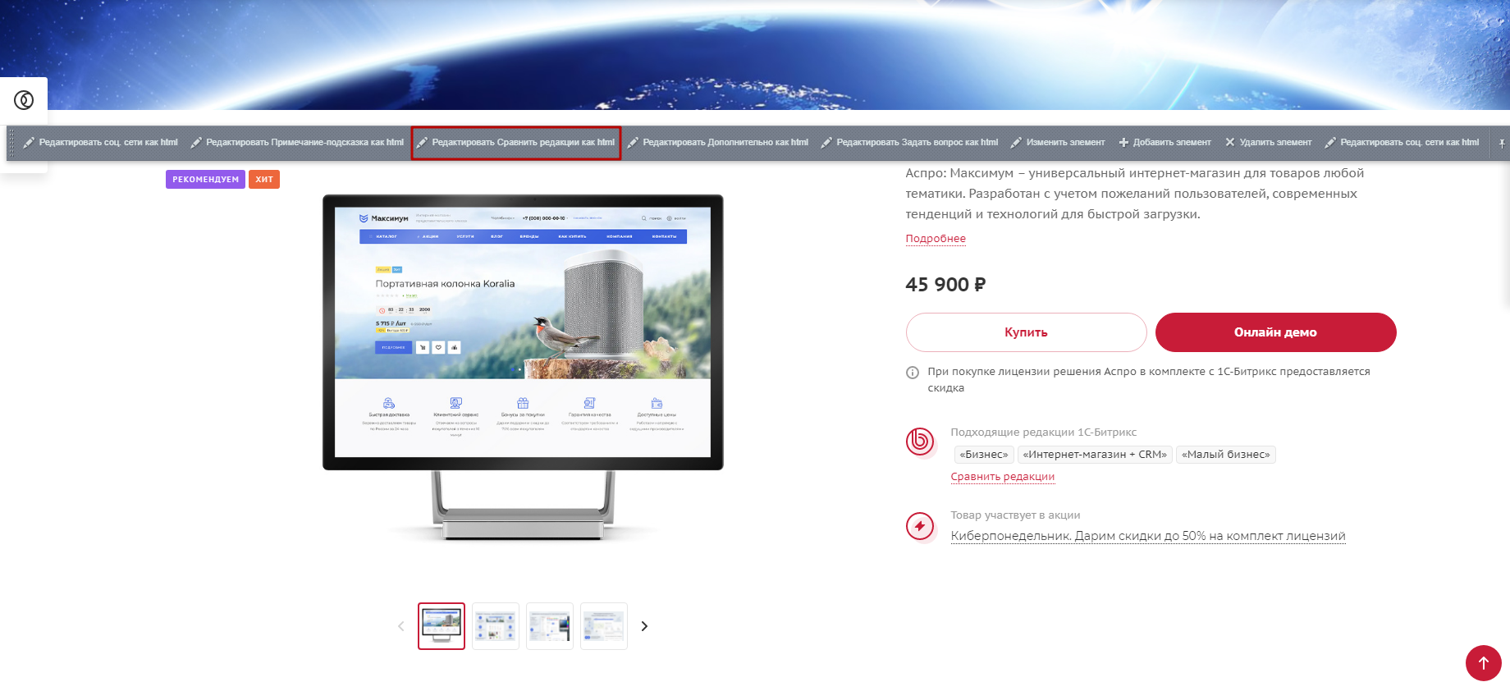The height and width of the screenshot is (682, 1510).
Task: Show the next gallery thumbnails
Action: tap(644, 626)
